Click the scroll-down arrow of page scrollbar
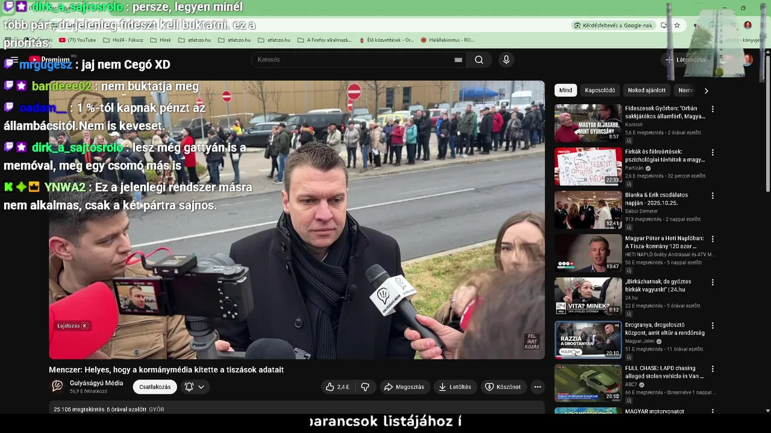Screen dimensions: 771x433 [767, 411]
